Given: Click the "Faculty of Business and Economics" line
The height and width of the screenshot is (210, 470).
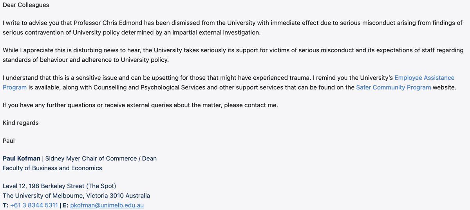Looking at the screenshot, I should (x=52, y=168).
